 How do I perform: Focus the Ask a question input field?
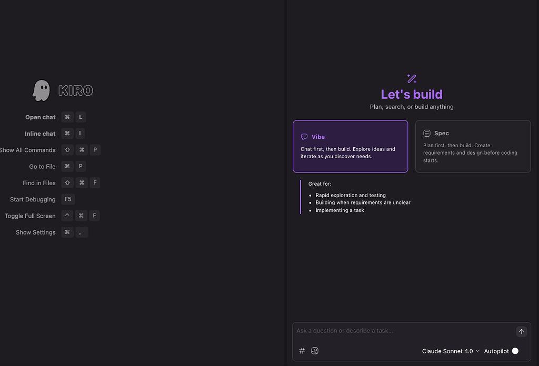[405, 331]
